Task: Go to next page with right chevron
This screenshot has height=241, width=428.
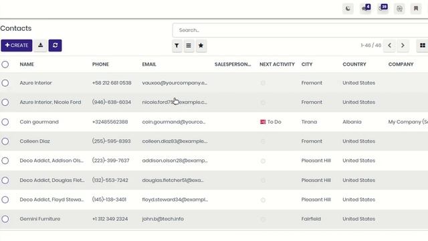Action: (403, 46)
